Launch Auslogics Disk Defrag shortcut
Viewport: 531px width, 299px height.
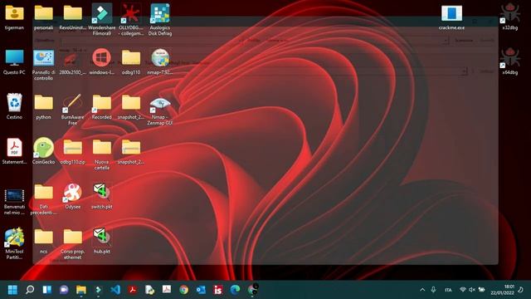pyautogui.click(x=160, y=13)
